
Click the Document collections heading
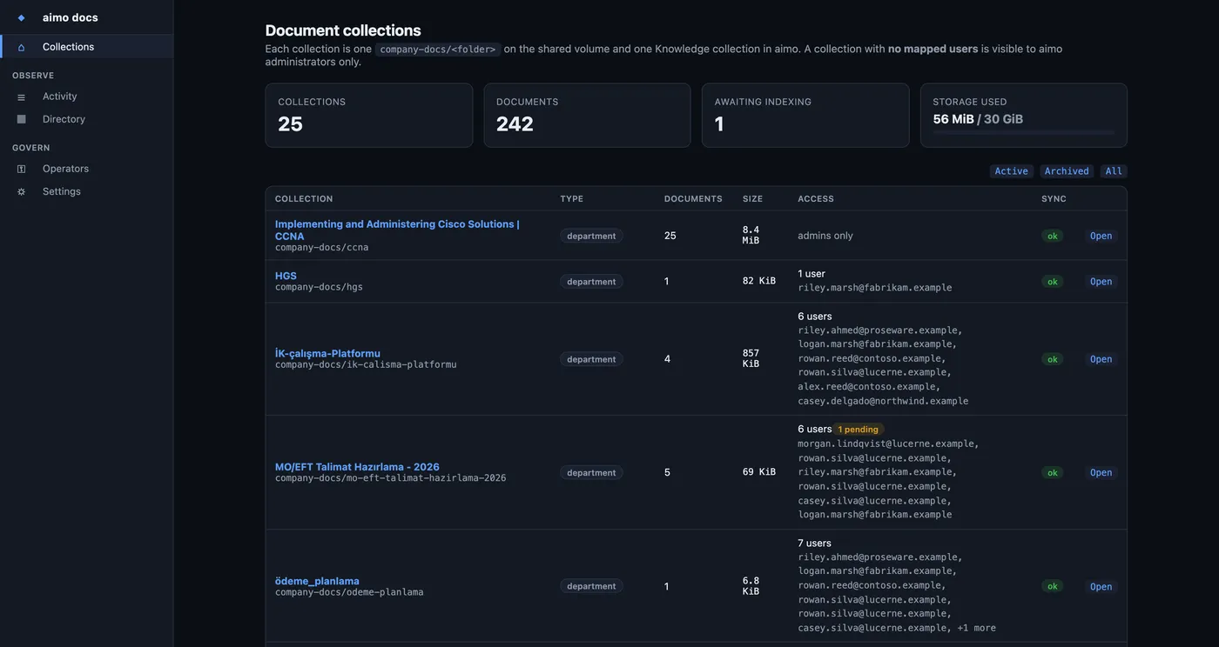tap(343, 30)
